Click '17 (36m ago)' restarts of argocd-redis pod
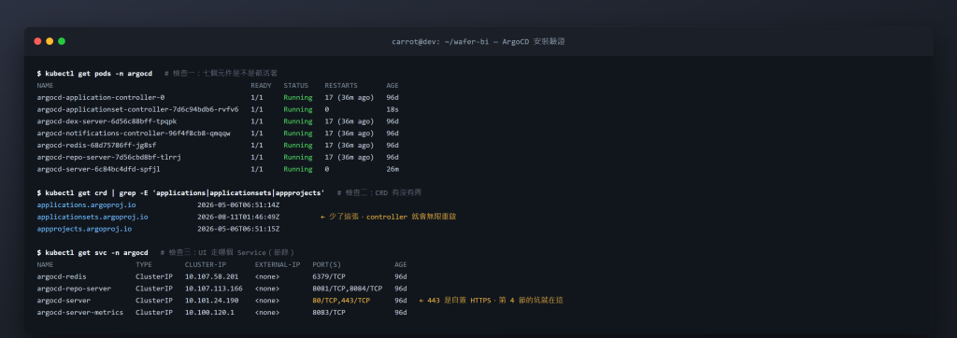This screenshot has width=957, height=338. pos(350,146)
